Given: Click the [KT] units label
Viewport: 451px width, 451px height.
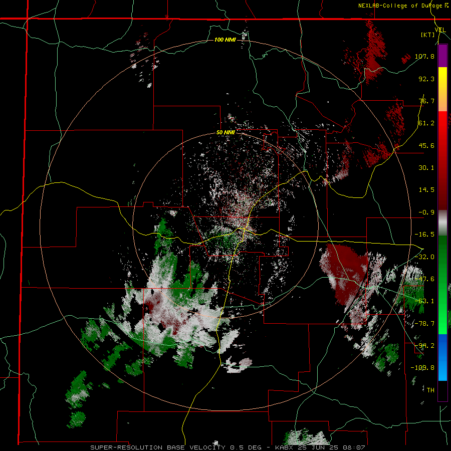Looking at the screenshot, I should (428, 35).
